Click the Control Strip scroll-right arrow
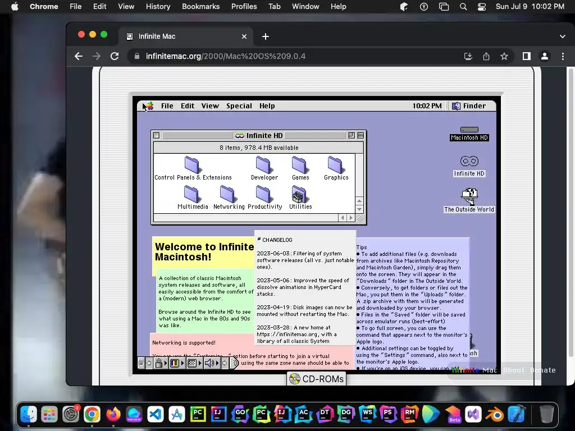Image resolution: width=575 pixels, height=431 pixels. tap(225, 363)
